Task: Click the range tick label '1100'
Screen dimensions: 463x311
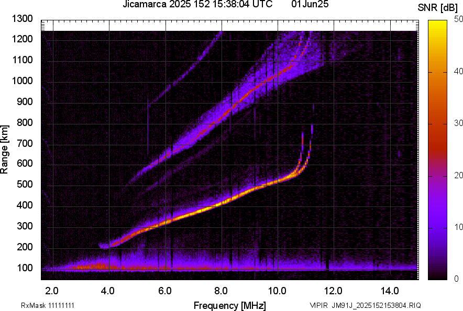Action: point(23,60)
